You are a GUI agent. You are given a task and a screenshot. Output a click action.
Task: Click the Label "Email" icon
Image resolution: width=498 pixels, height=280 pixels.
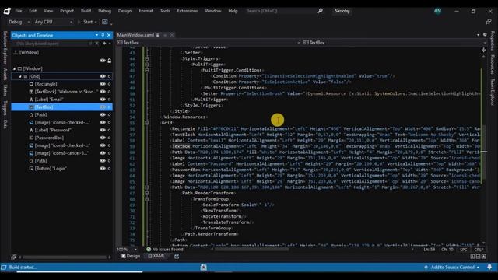[31, 100]
